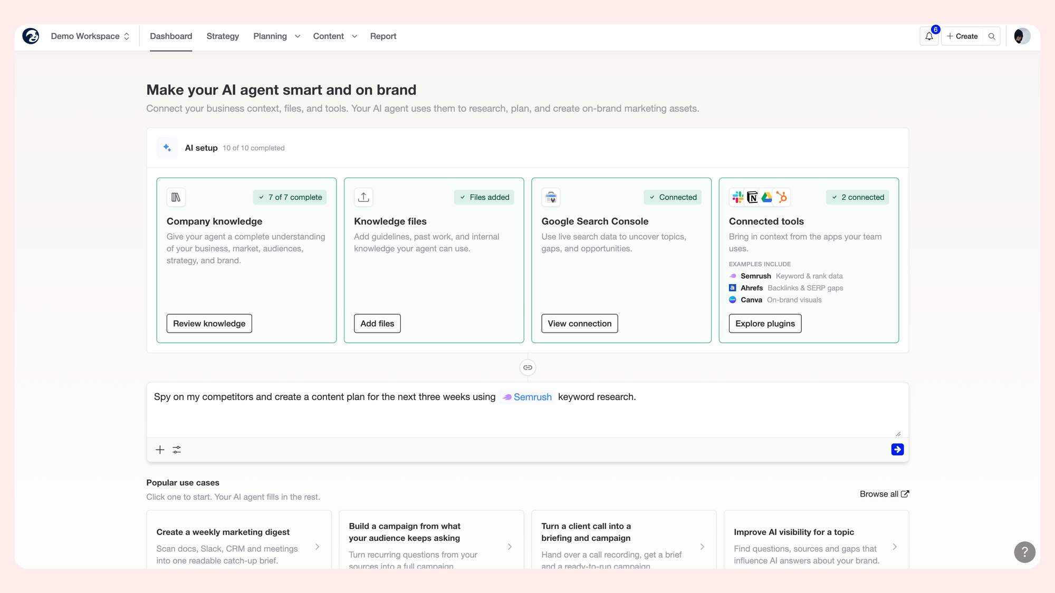Open the client call briefing use case arrow
Screen dimensions: 1055x593
point(702,547)
